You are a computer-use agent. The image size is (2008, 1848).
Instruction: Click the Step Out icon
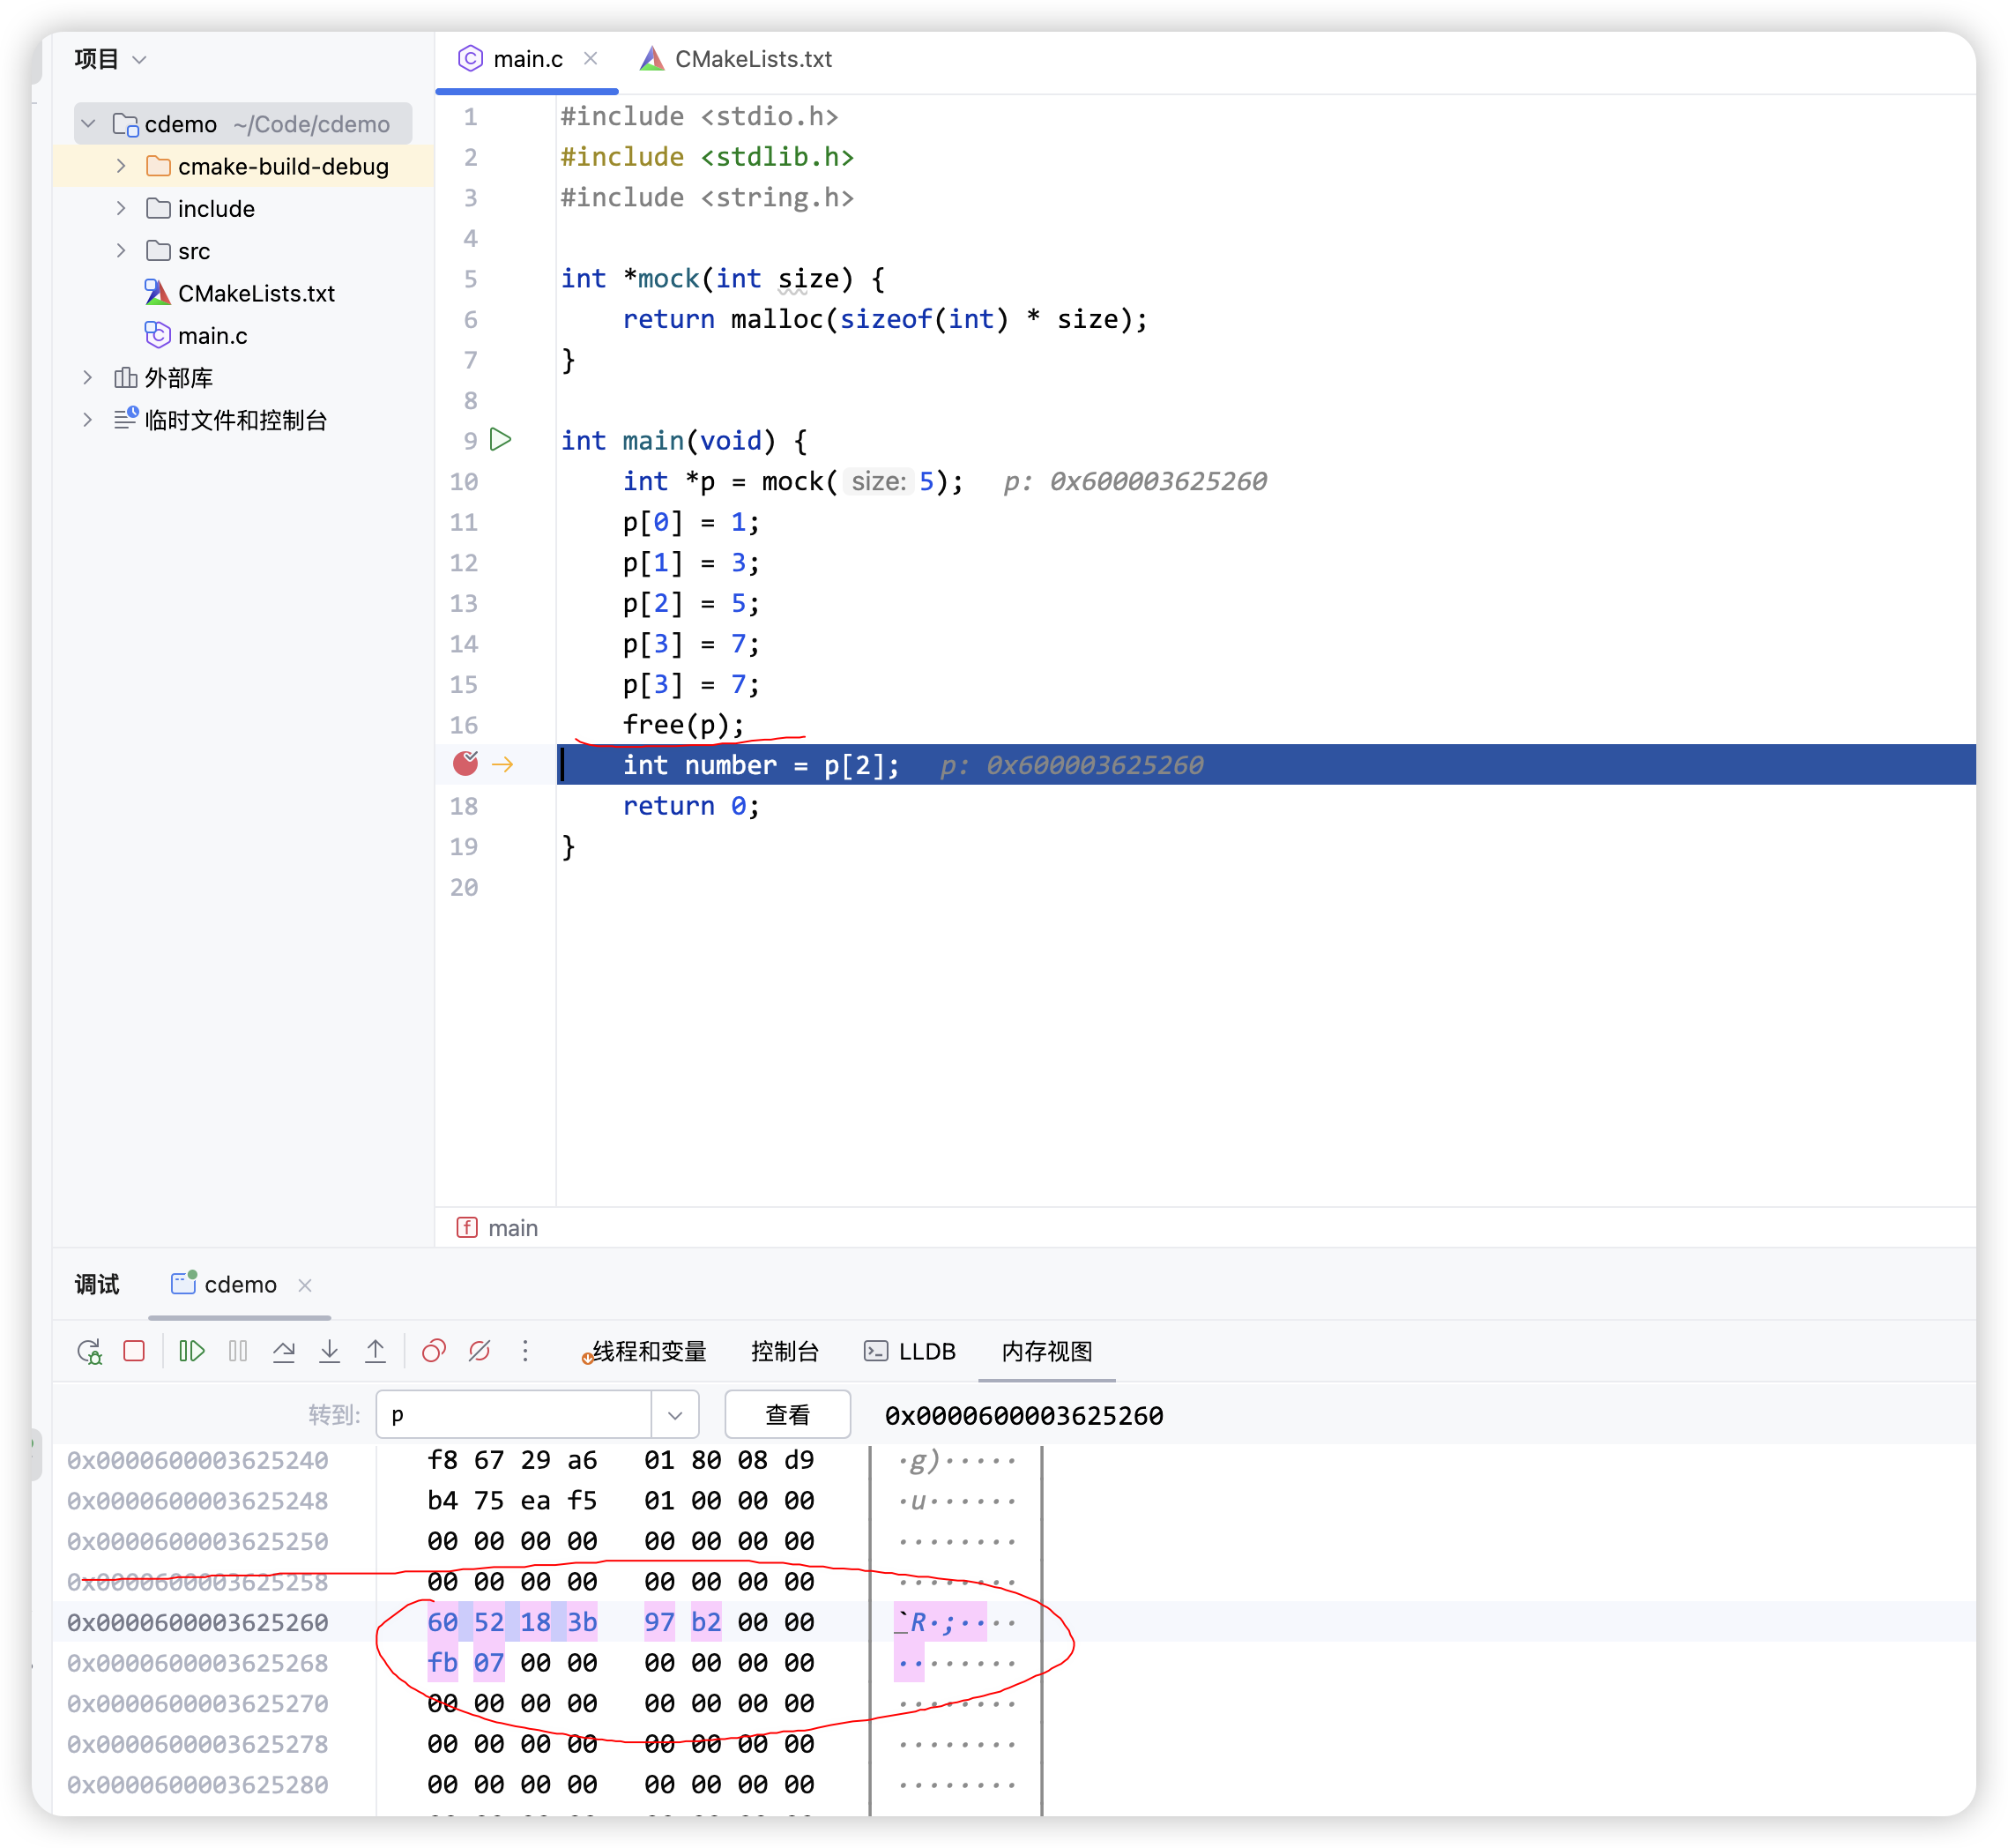(x=375, y=1352)
